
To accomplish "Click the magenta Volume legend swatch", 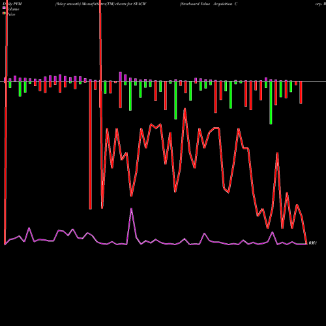I will [x=4, y=8].
